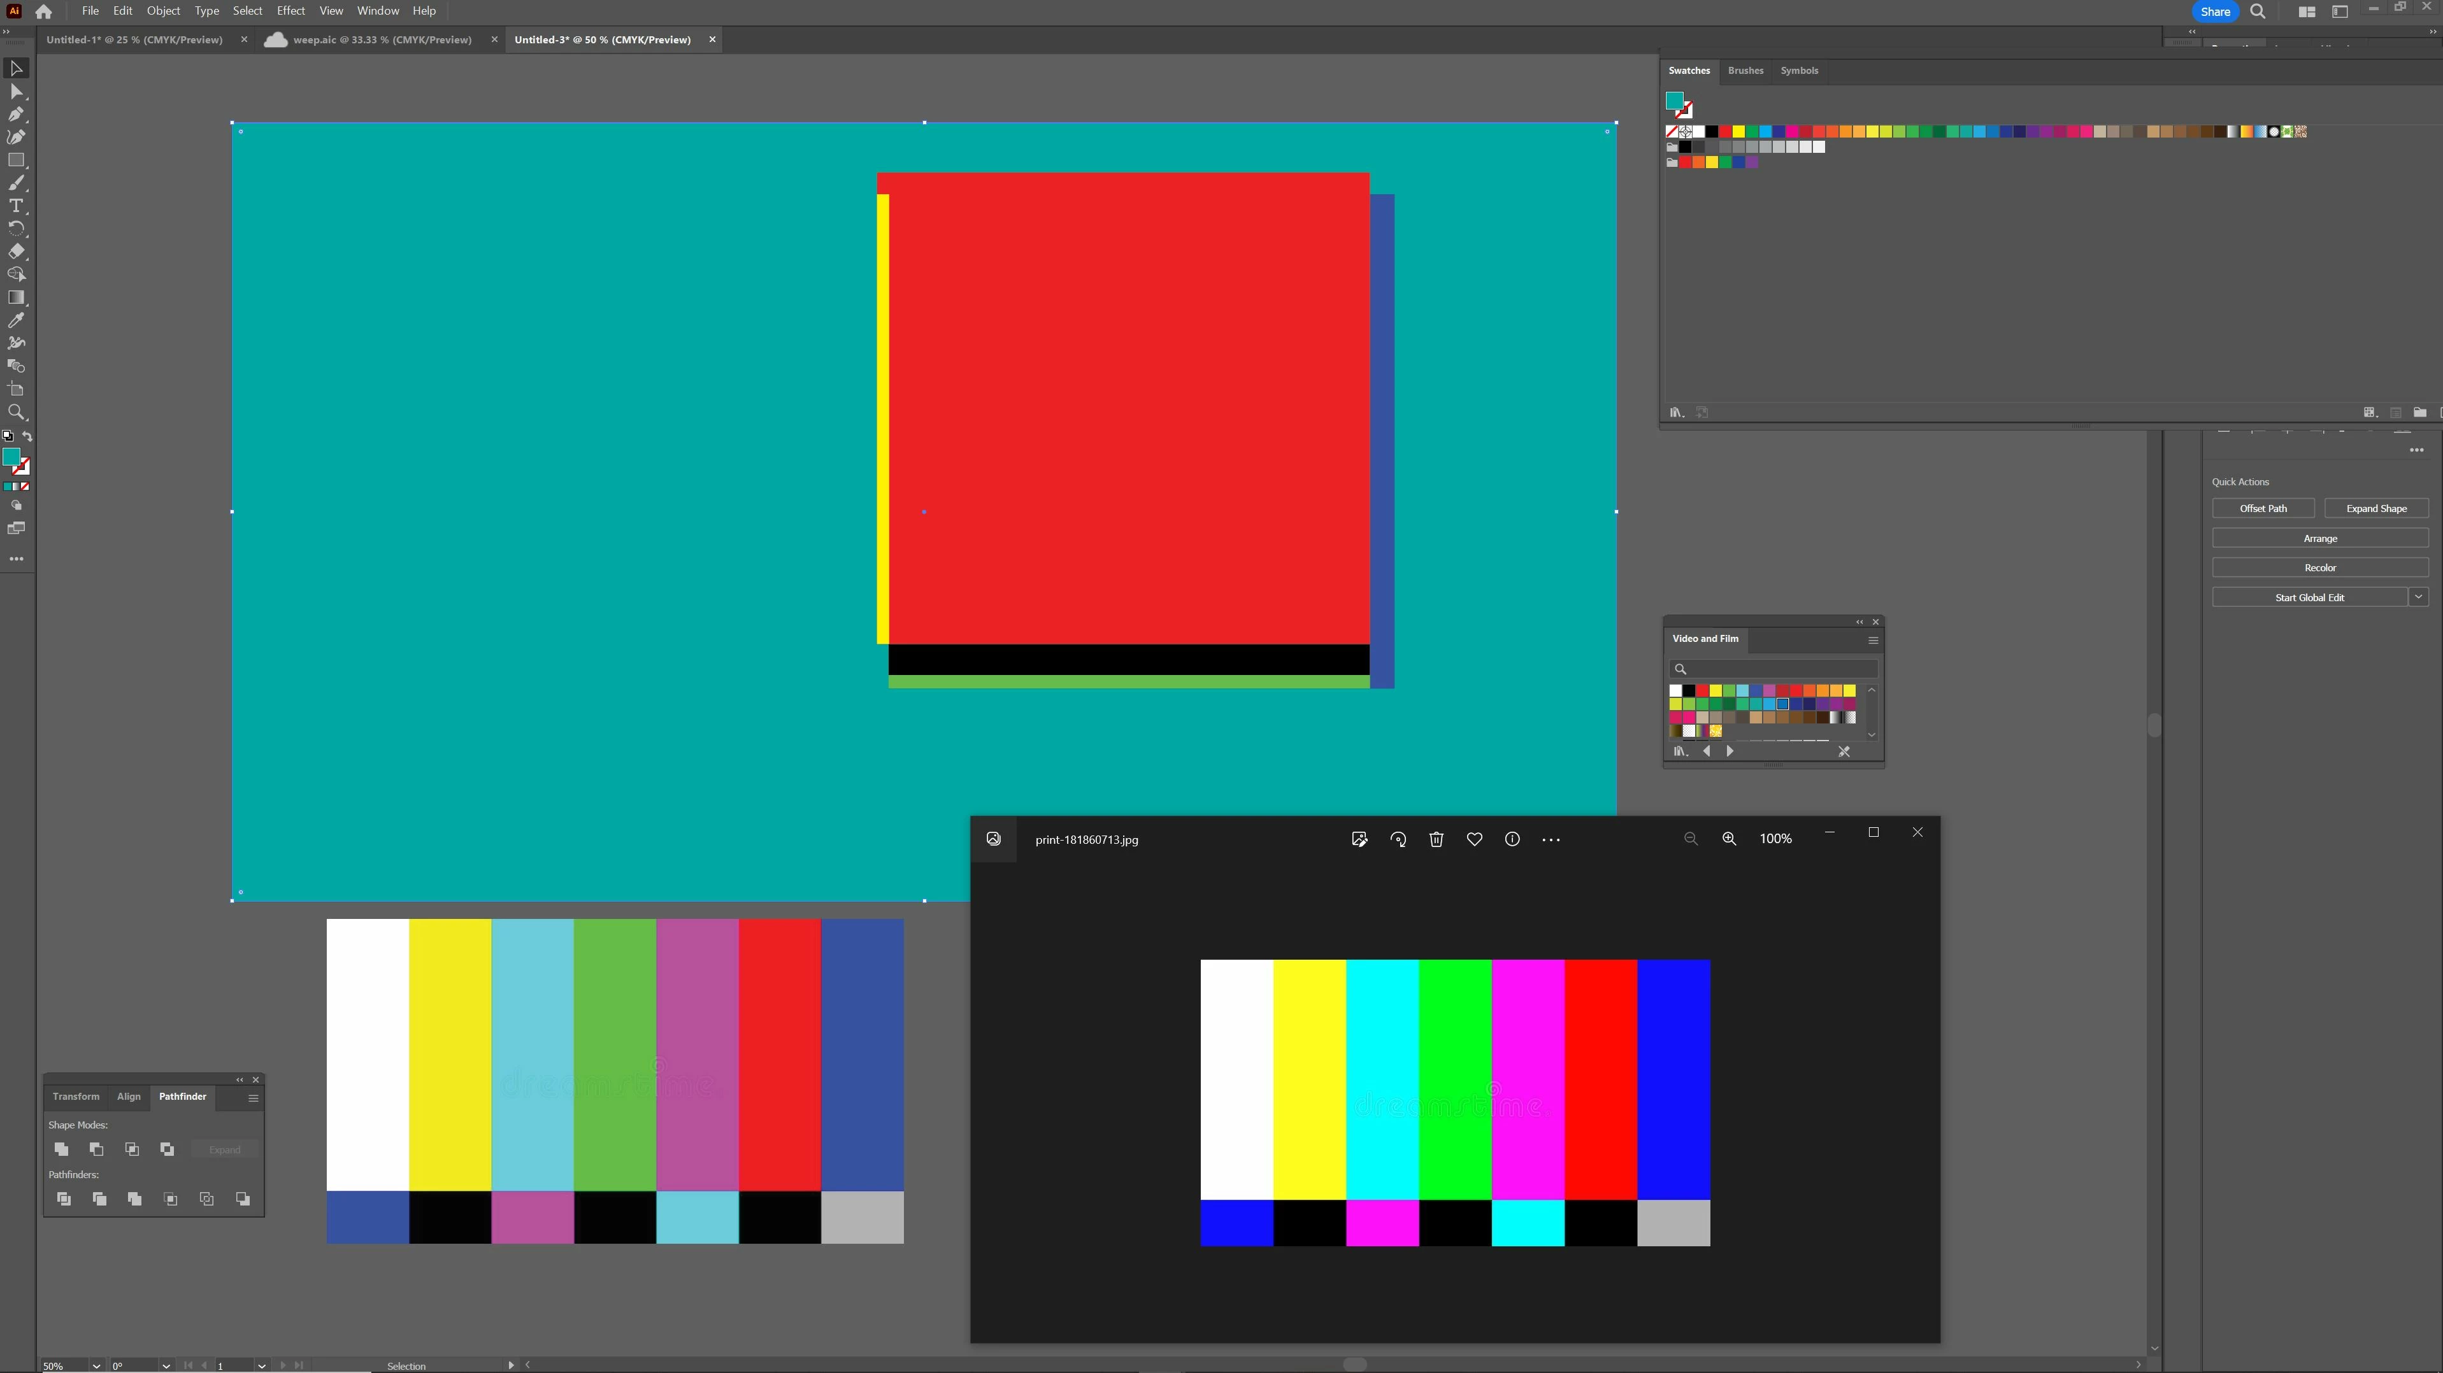The image size is (2443, 1373).
Task: Select the Rectangle tool
Action: tap(16, 160)
